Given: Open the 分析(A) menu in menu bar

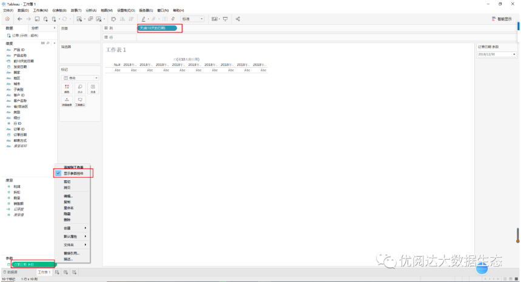Looking at the screenshot, I should [91, 10].
